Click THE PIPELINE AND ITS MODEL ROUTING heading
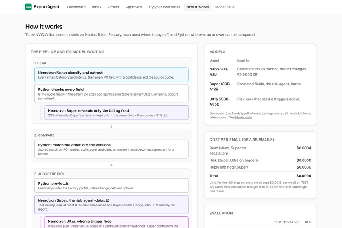 pyautogui.click(x=67, y=52)
